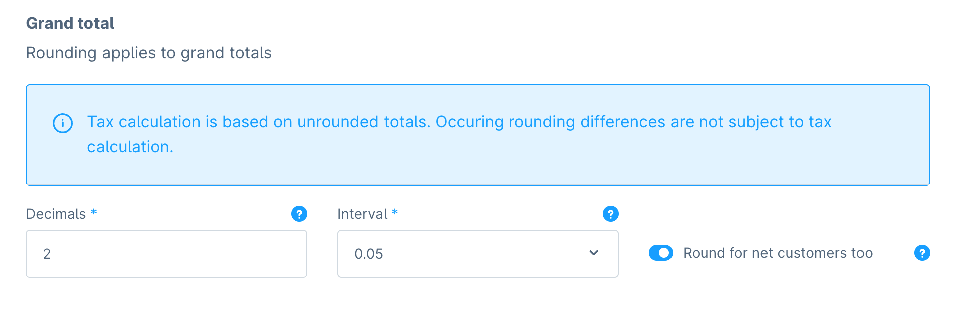Click the tax calculation notice text
The width and height of the screenshot is (958, 334).
pos(459,122)
